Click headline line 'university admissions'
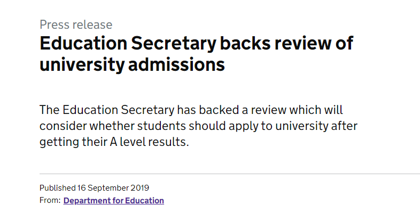 point(132,65)
